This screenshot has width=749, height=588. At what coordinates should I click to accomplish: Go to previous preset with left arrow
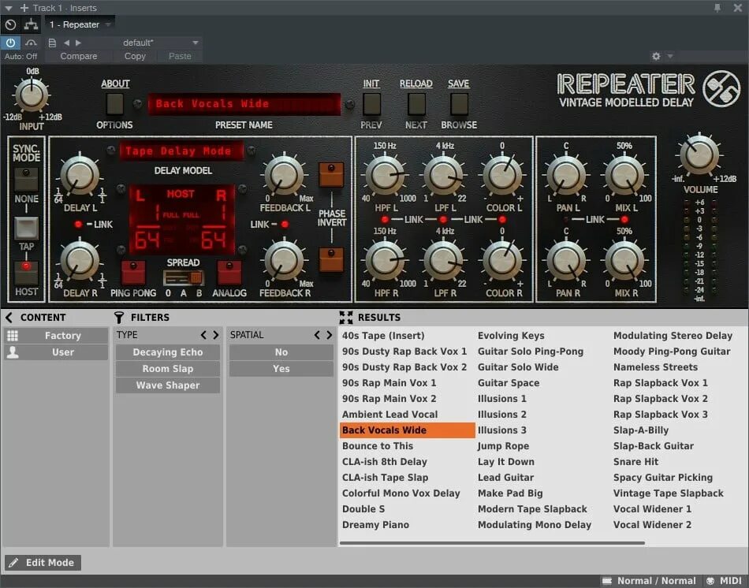tap(66, 43)
